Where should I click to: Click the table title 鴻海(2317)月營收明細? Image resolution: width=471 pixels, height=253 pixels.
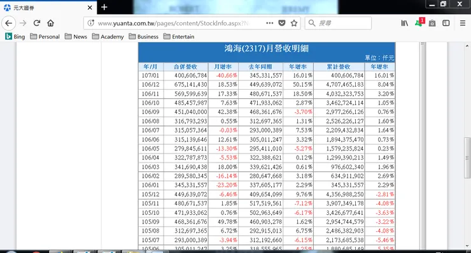[267, 48]
